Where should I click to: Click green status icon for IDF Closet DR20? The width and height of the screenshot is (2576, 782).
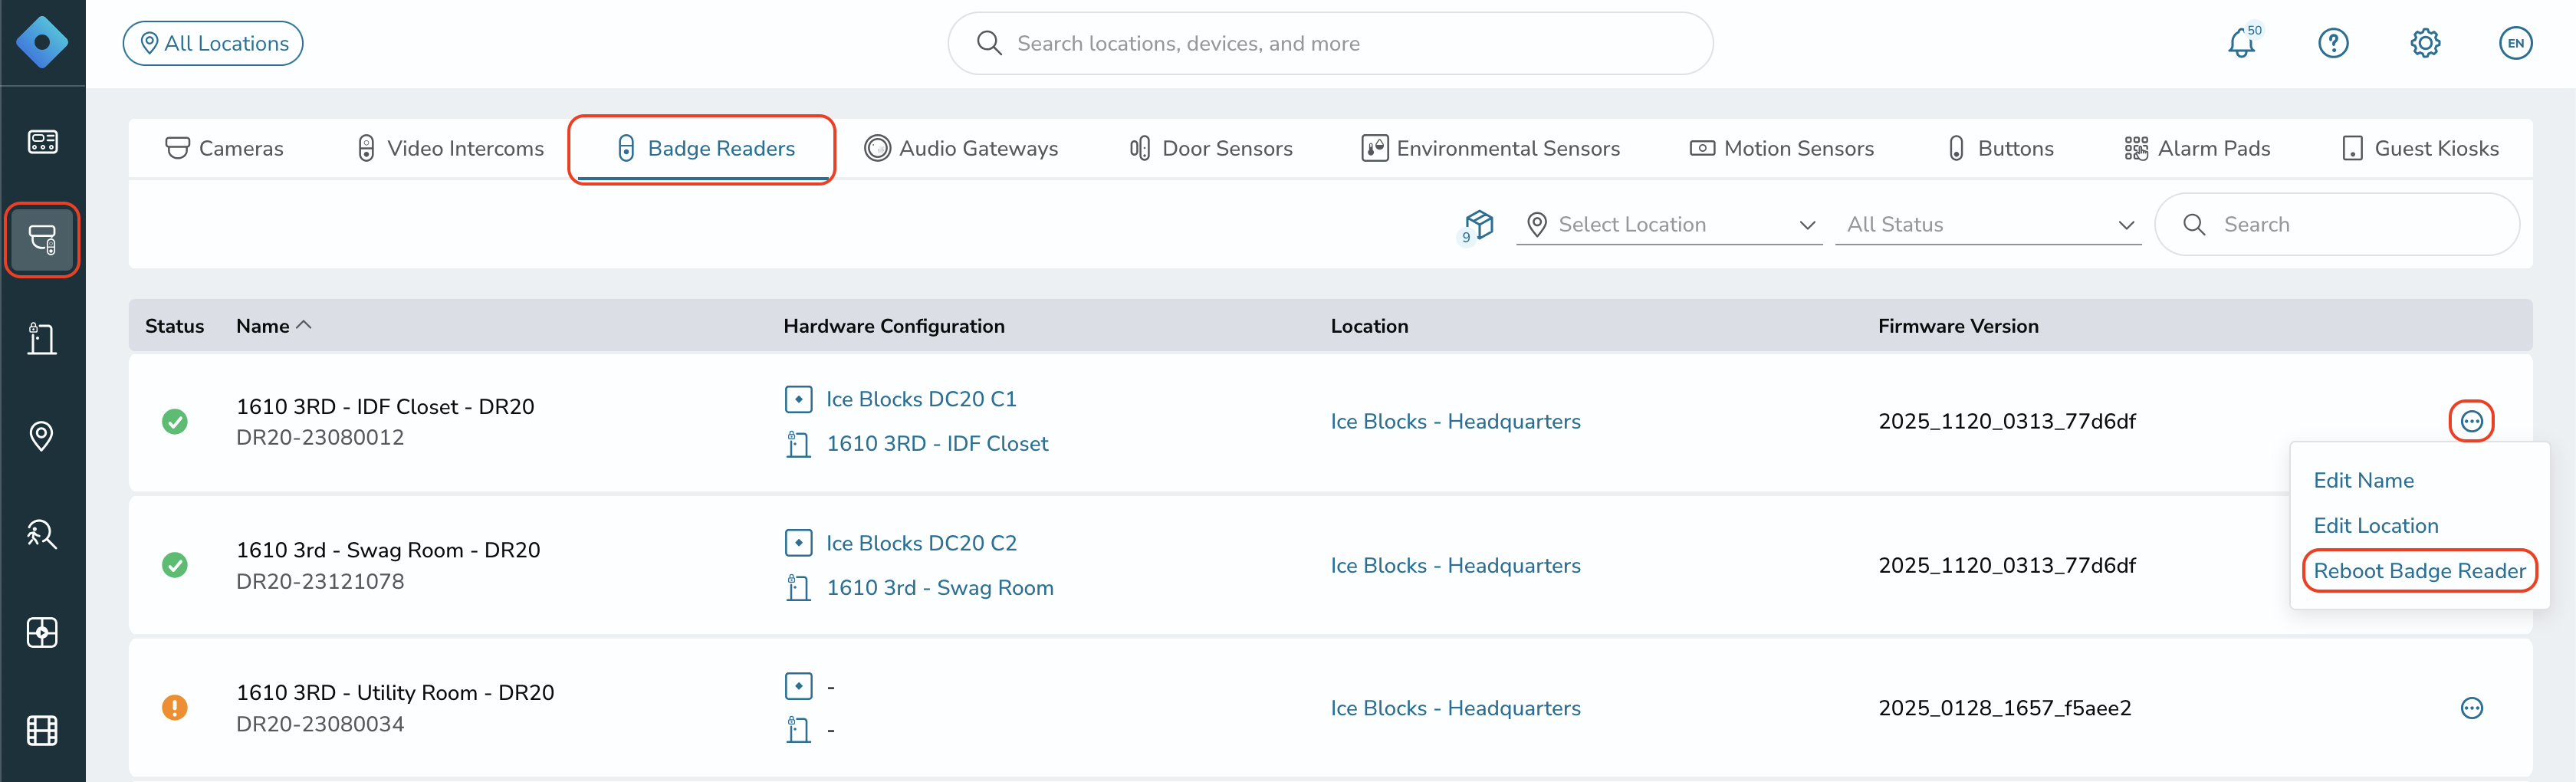tap(175, 421)
